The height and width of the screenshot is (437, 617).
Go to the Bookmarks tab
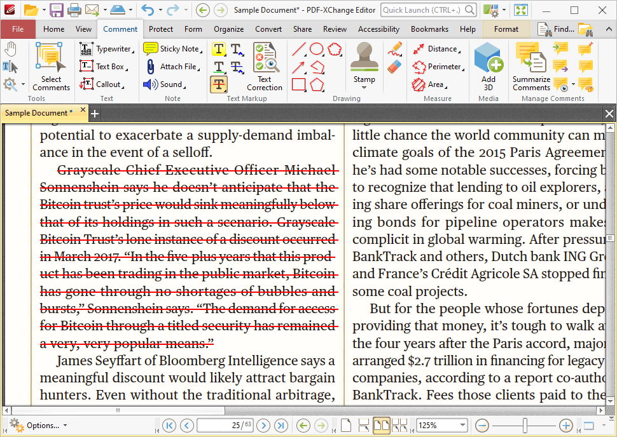point(429,29)
